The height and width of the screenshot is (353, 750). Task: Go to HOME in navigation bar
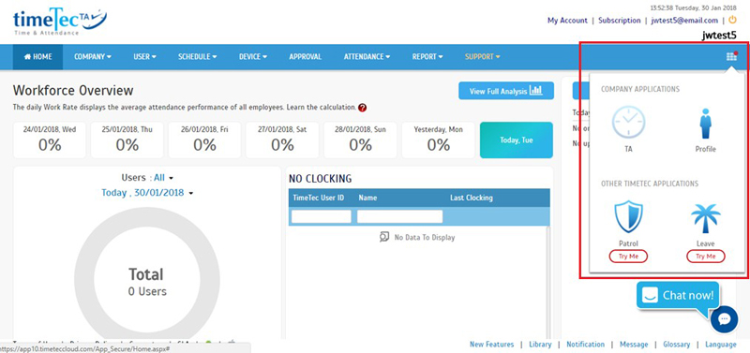point(37,56)
